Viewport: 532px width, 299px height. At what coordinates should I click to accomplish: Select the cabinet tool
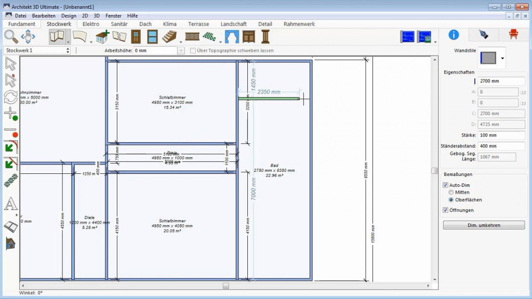[x=249, y=37]
